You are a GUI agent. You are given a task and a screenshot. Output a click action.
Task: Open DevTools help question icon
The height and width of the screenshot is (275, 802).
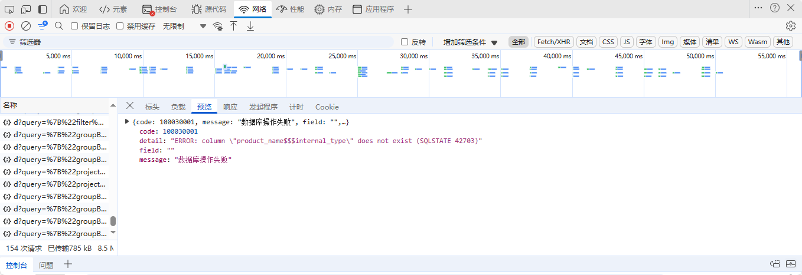click(x=775, y=8)
